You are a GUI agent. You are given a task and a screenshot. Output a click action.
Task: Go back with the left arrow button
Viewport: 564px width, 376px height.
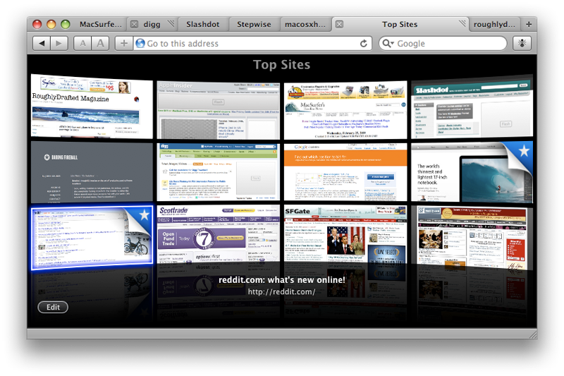click(42, 44)
